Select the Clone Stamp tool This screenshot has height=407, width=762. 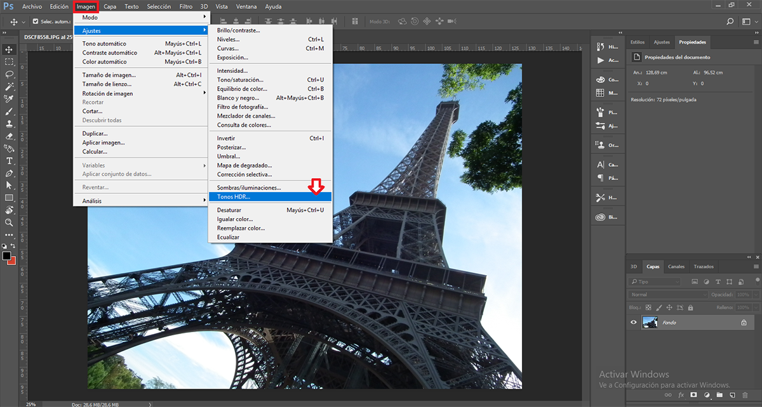[x=10, y=124]
